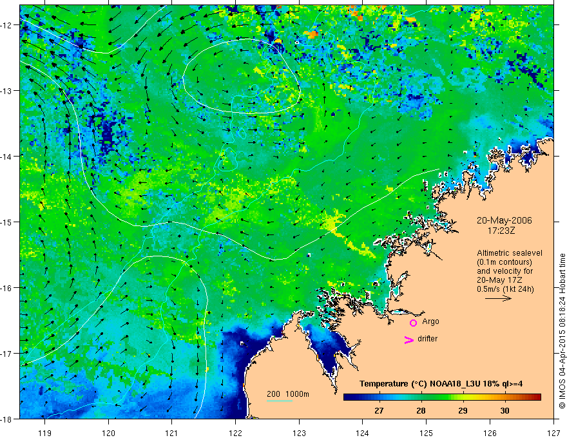Click the temperature color bar
This screenshot has height=438, width=567.
tap(442, 397)
